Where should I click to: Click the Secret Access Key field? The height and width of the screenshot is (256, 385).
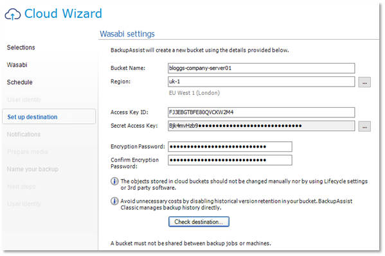coord(262,126)
